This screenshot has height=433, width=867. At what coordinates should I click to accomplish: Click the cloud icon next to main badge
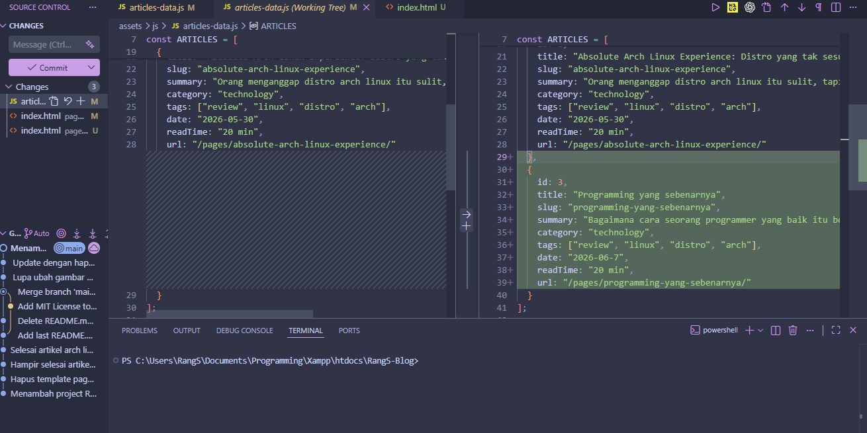pos(94,248)
